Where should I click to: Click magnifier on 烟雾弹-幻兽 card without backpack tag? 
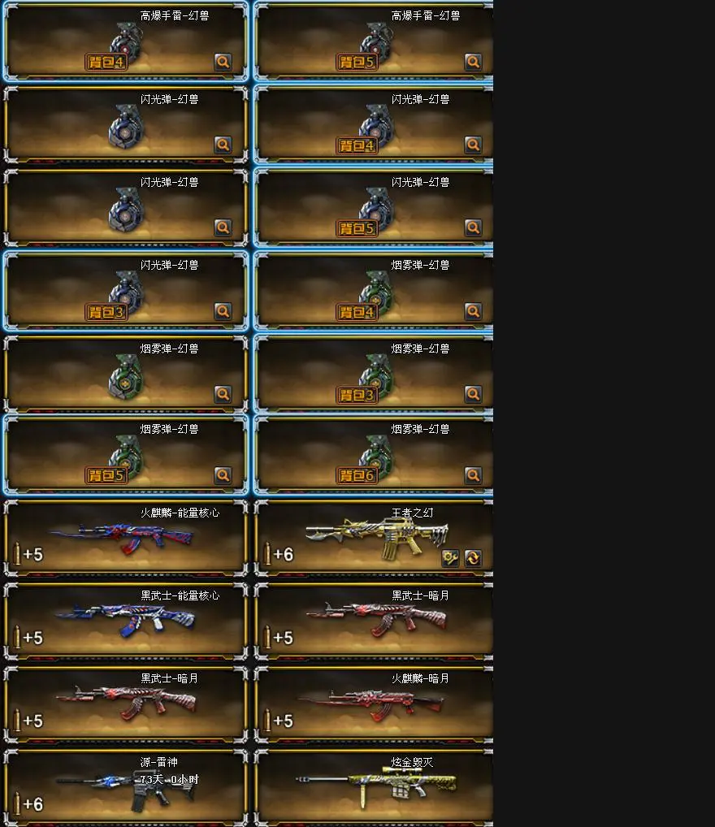tap(223, 394)
